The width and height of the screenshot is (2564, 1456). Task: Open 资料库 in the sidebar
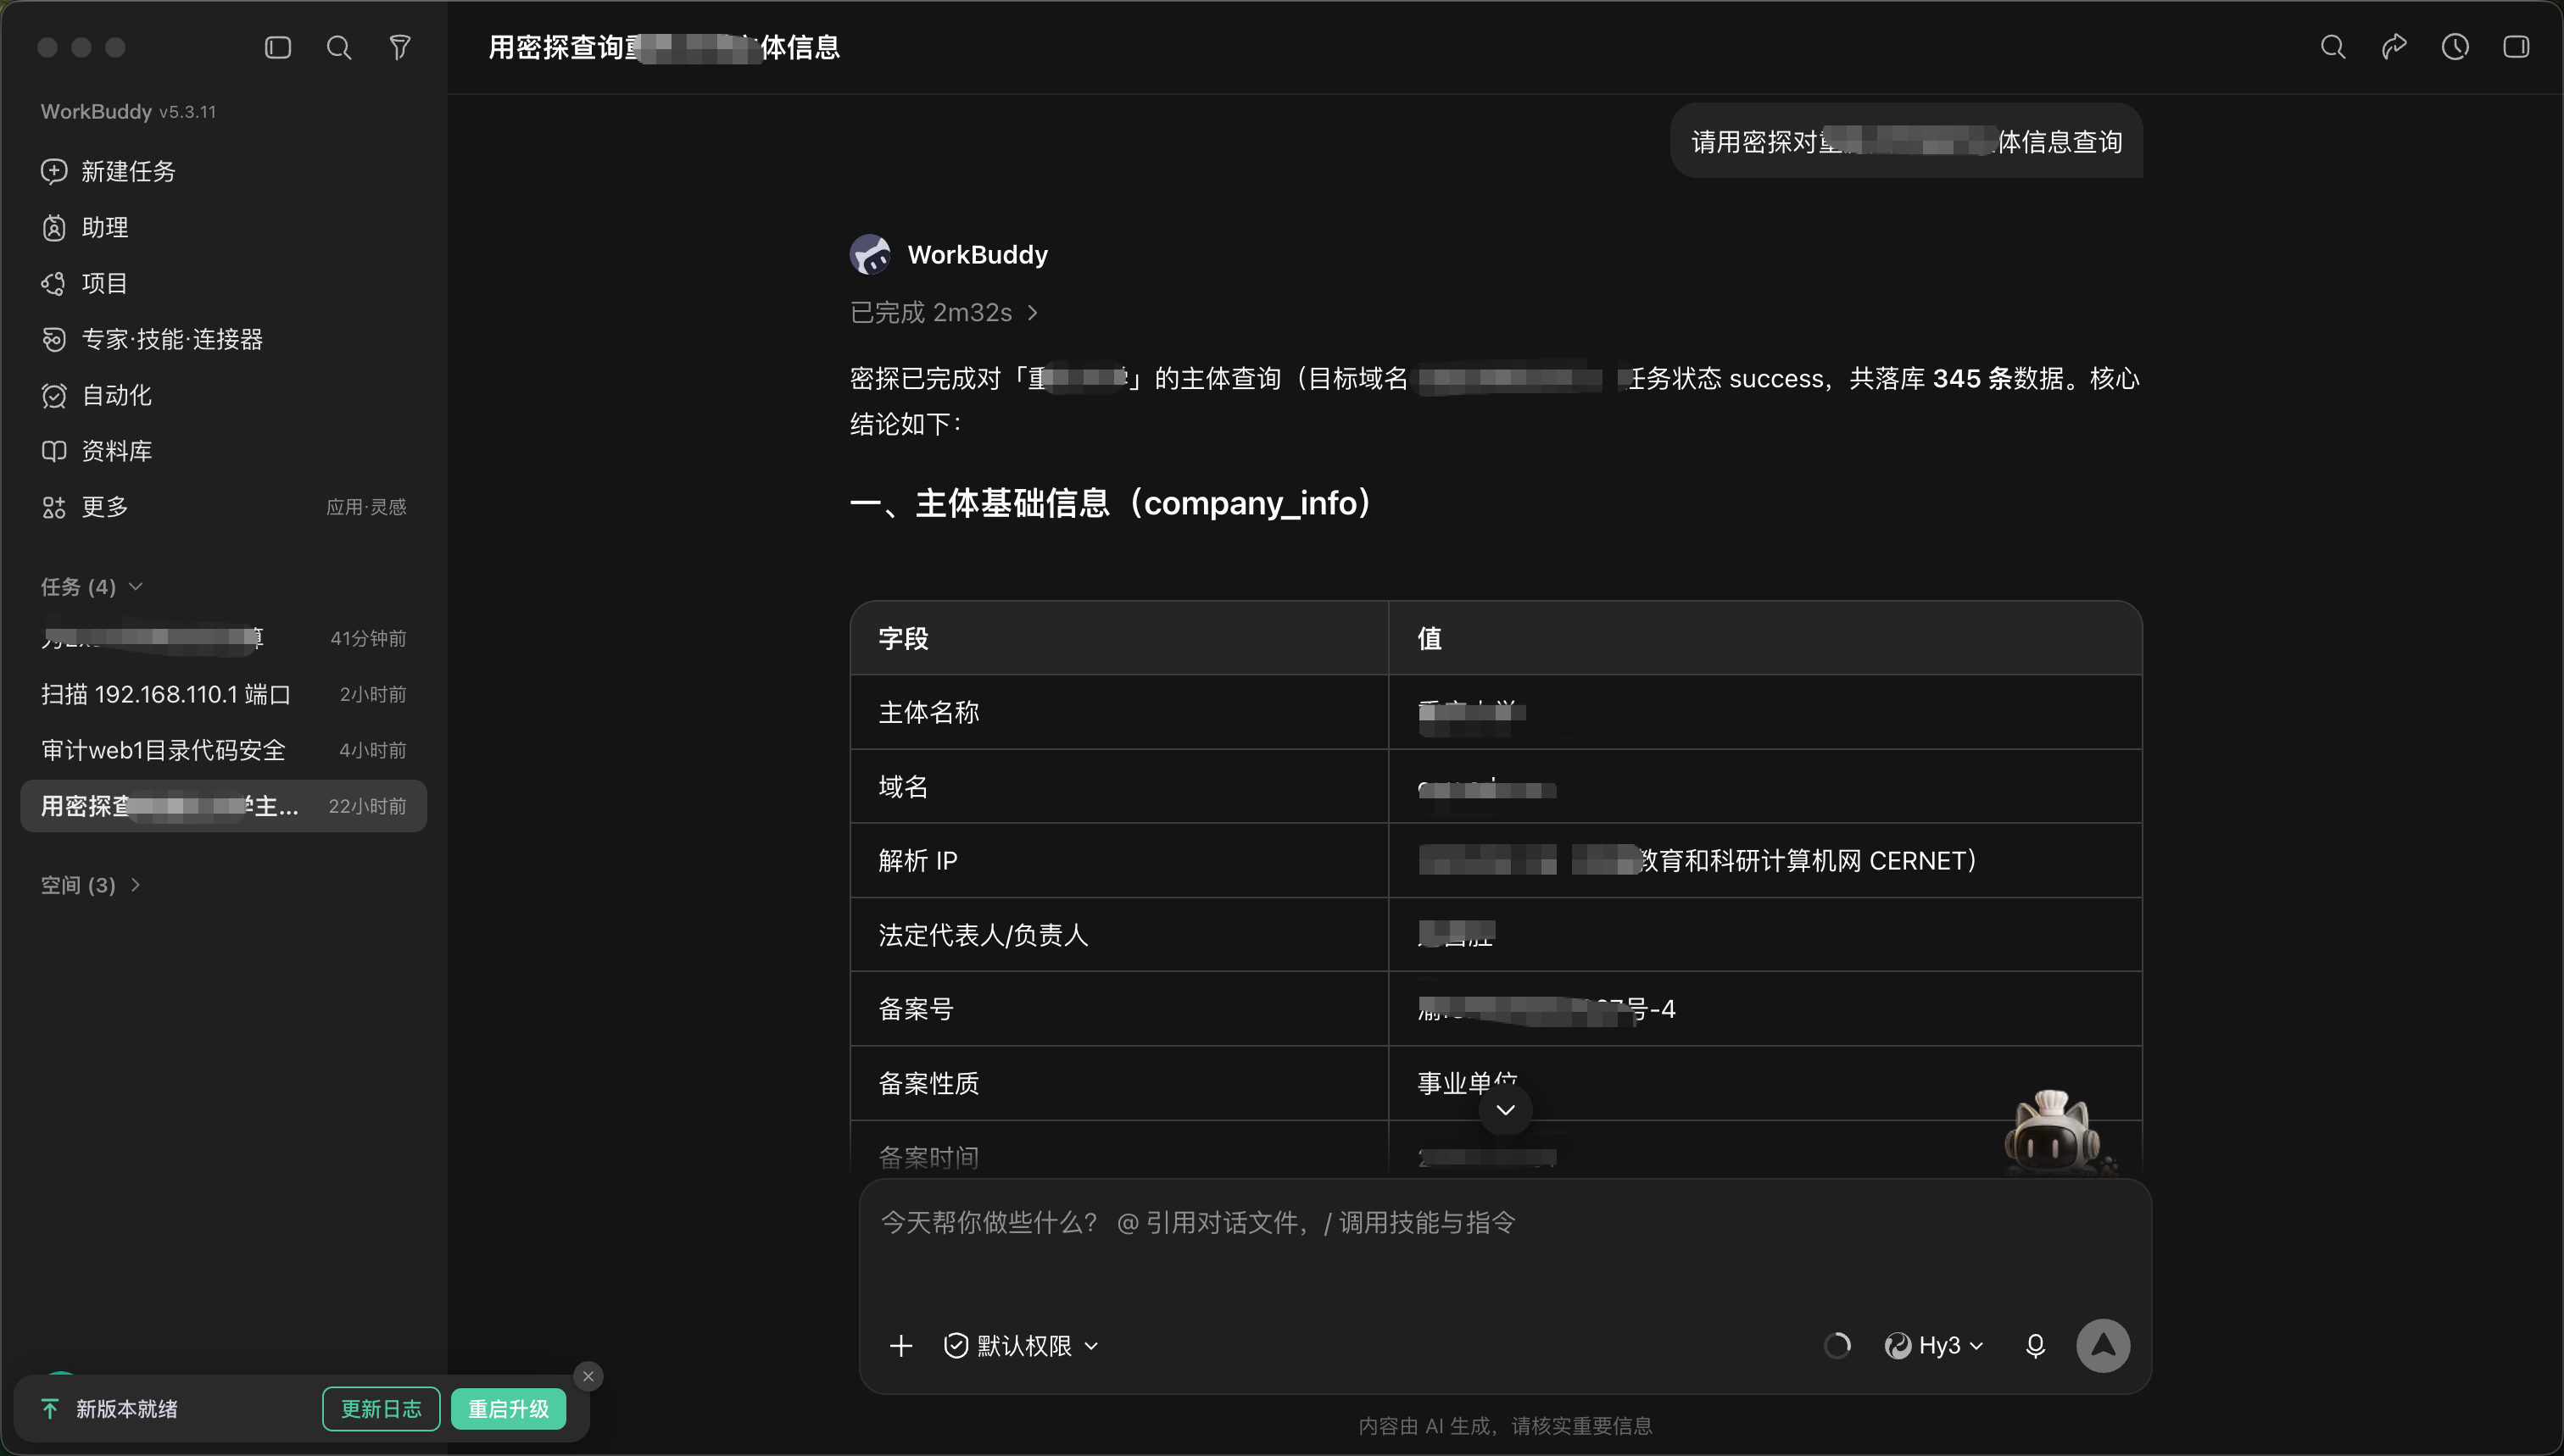tap(223, 451)
